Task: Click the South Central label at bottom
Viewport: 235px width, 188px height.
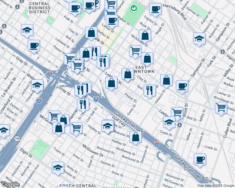Action: (x=78, y=186)
